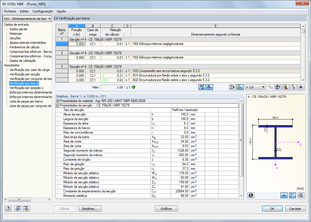Click the Cancelar button
The width and height of the screenshot is (311, 222).
295,209
